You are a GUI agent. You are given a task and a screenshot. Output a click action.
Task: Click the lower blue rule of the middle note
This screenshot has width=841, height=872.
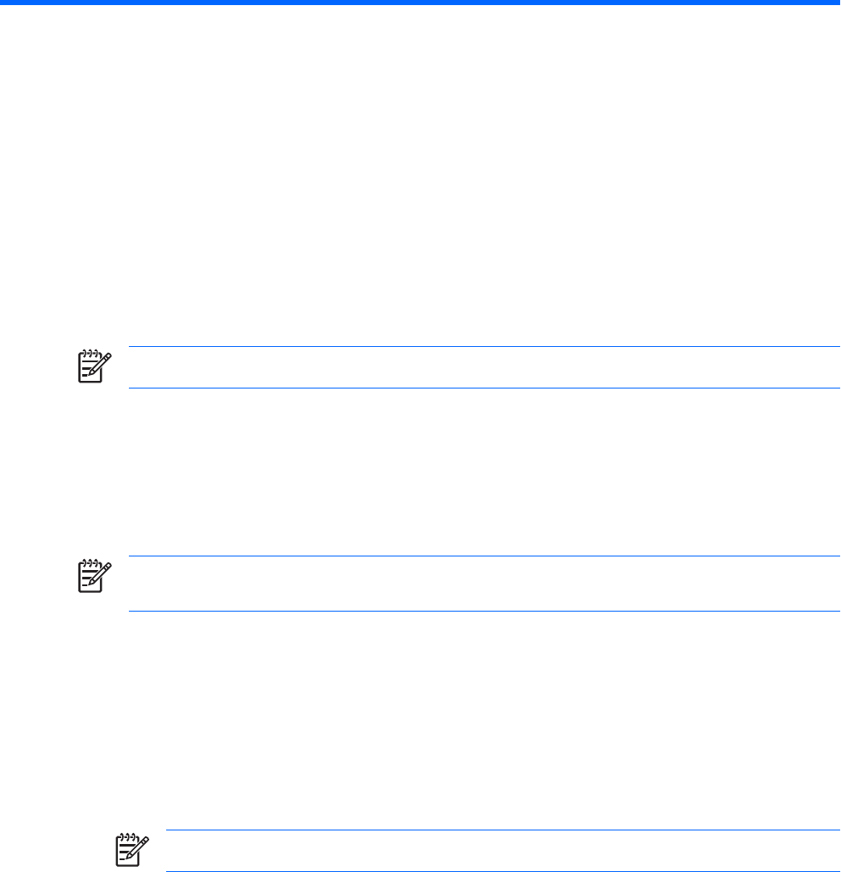coord(484,612)
